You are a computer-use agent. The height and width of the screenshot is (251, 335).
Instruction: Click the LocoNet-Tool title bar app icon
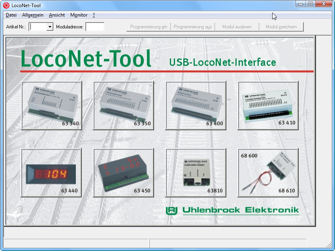[6, 6]
